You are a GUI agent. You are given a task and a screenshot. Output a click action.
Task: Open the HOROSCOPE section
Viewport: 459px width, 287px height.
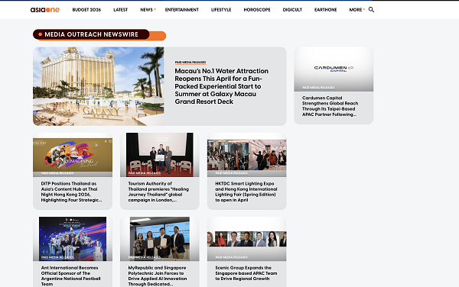point(257,10)
